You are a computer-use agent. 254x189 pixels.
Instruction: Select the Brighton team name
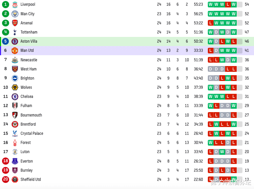point(28,78)
